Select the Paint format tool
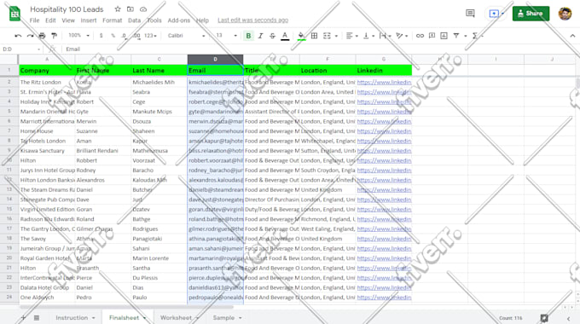 [x=55, y=36]
